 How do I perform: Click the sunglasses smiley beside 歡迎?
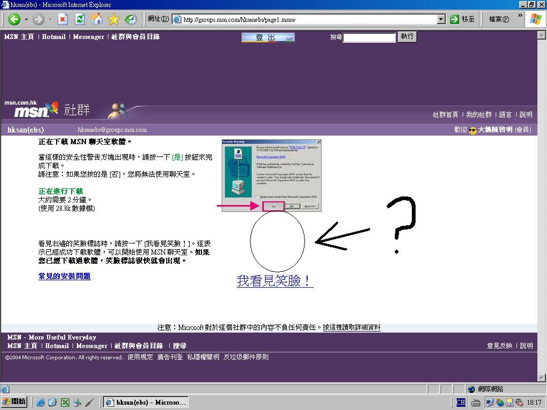coord(472,130)
